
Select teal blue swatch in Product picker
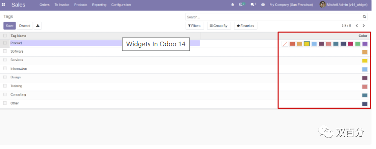click(336, 44)
